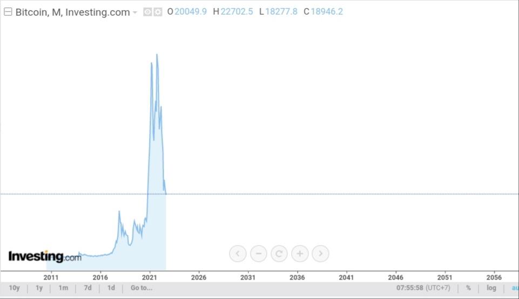The height and width of the screenshot is (299, 519).
Task: Click the 2056 label on the time axis
Action: click(x=494, y=277)
